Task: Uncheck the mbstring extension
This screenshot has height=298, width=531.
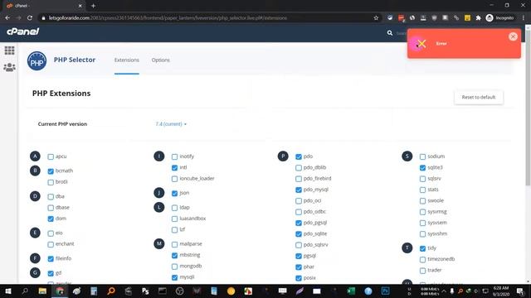Action: (x=175, y=256)
